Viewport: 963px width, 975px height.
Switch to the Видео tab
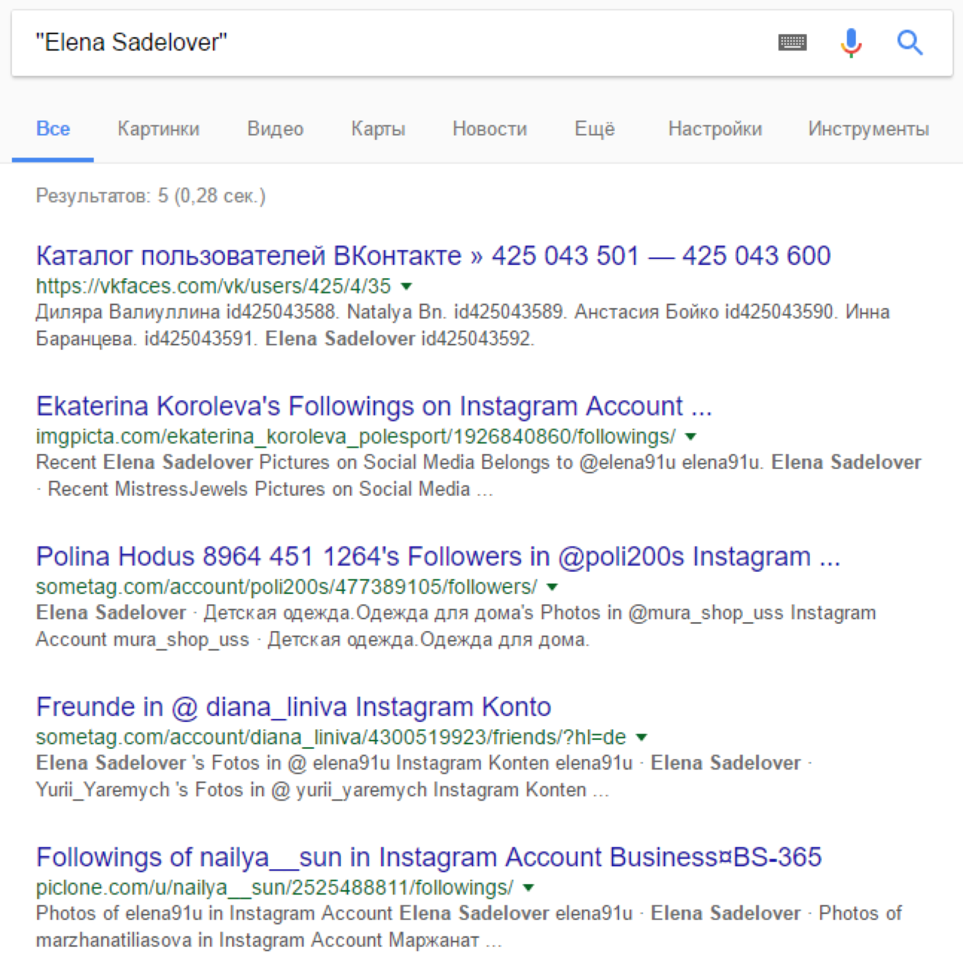[275, 128]
